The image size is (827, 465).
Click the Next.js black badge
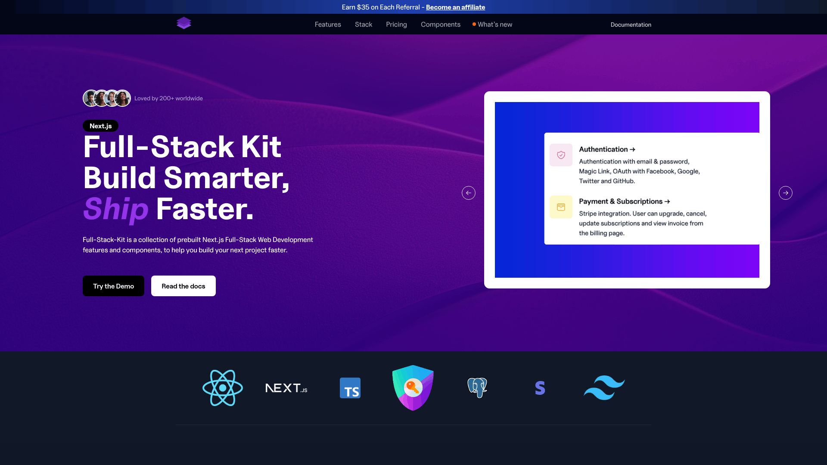tap(100, 126)
